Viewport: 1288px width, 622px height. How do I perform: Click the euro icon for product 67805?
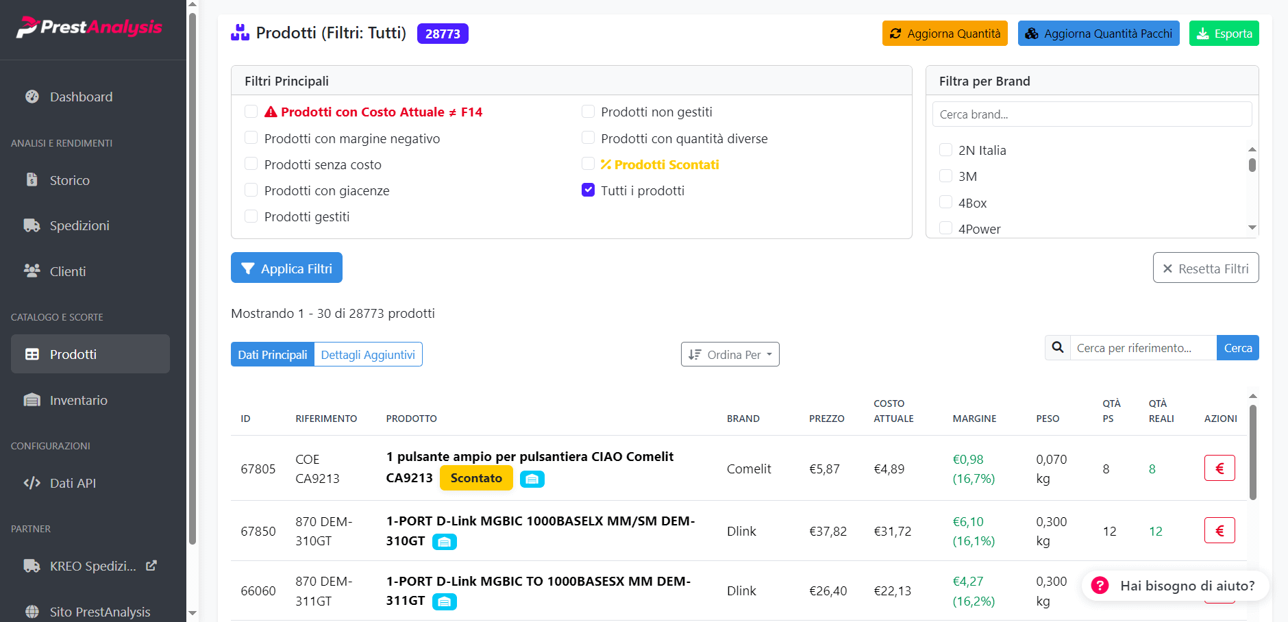pos(1219,469)
